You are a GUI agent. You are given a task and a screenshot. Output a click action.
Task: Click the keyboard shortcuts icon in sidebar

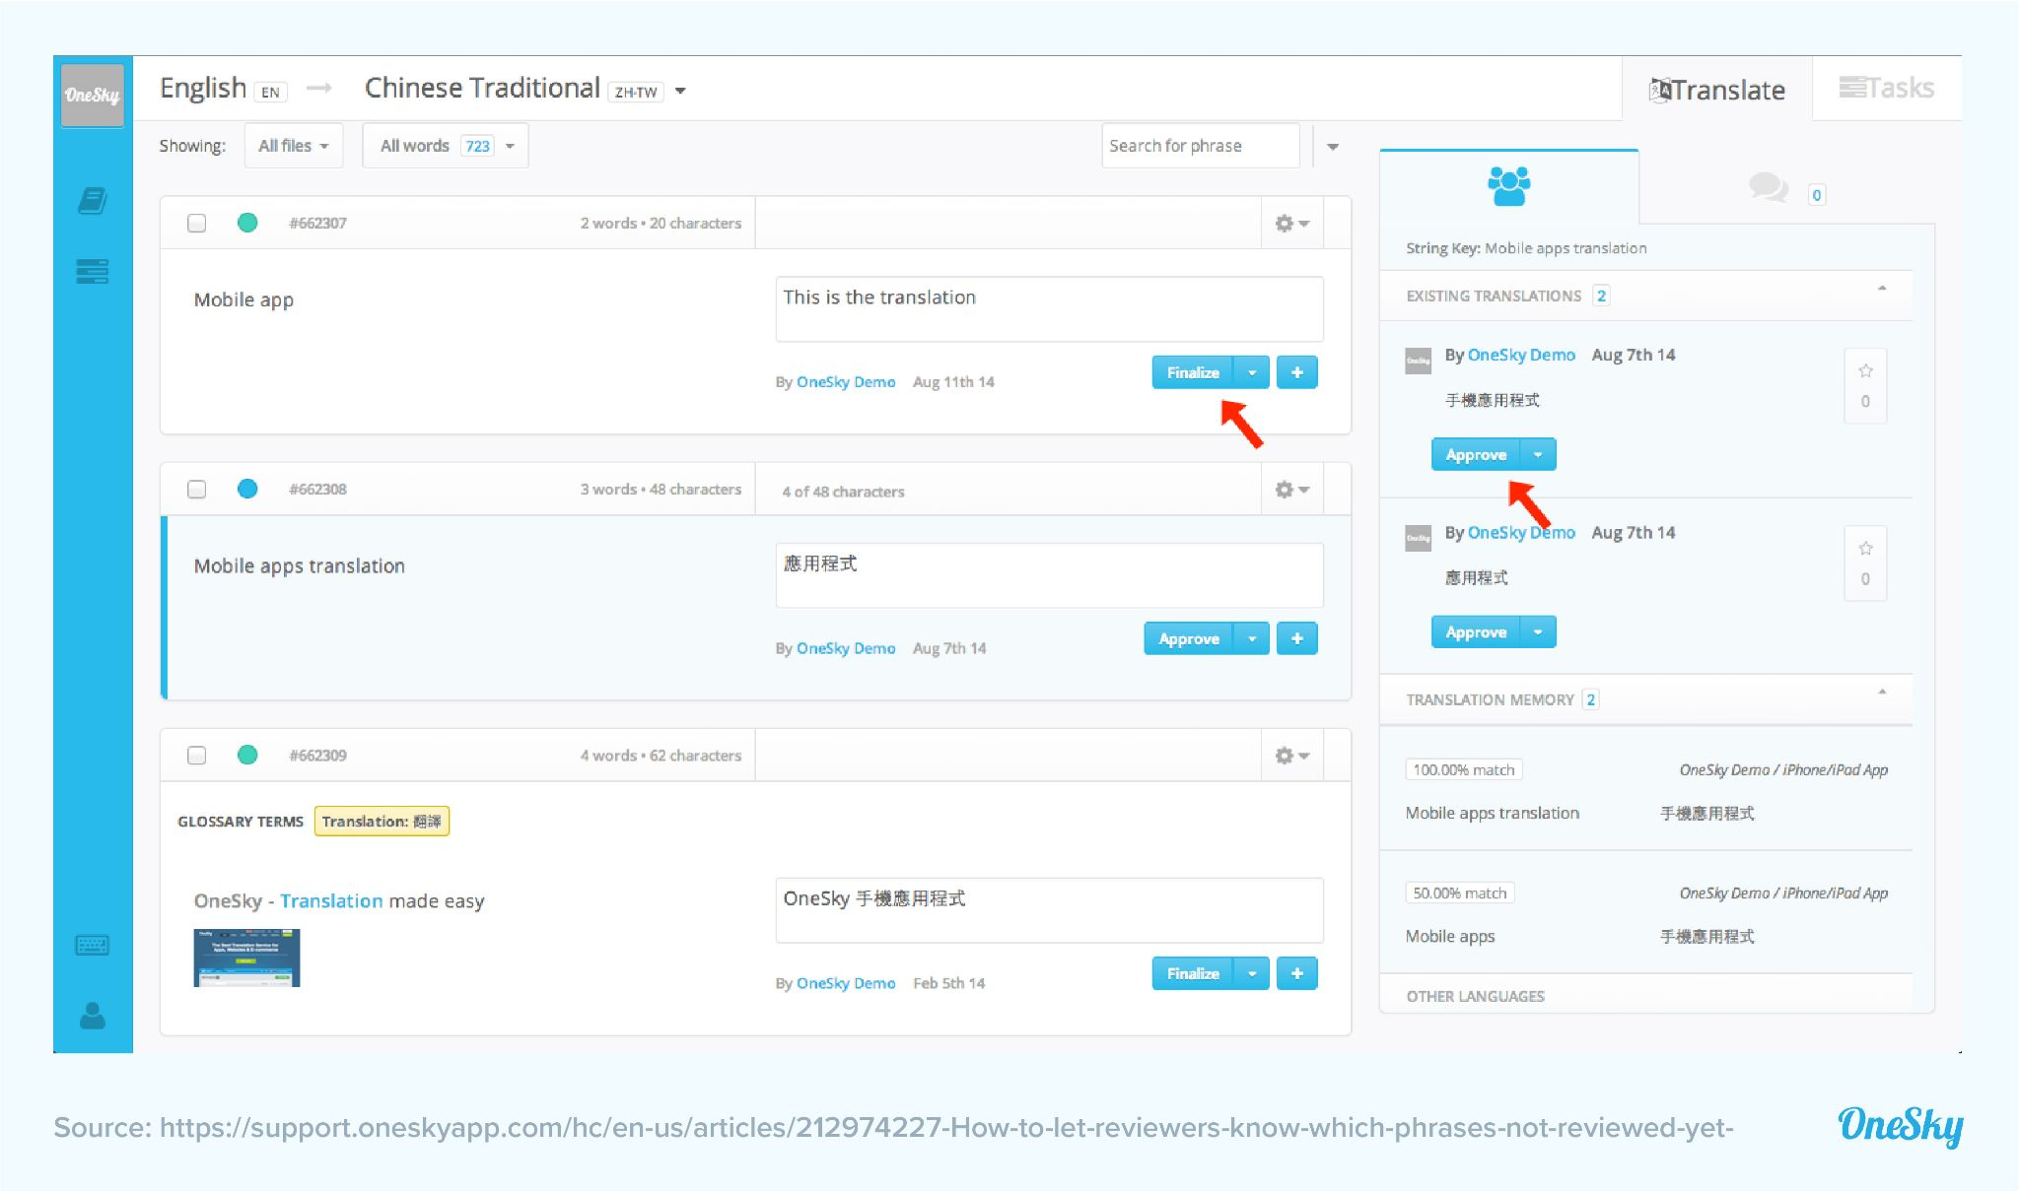(93, 946)
